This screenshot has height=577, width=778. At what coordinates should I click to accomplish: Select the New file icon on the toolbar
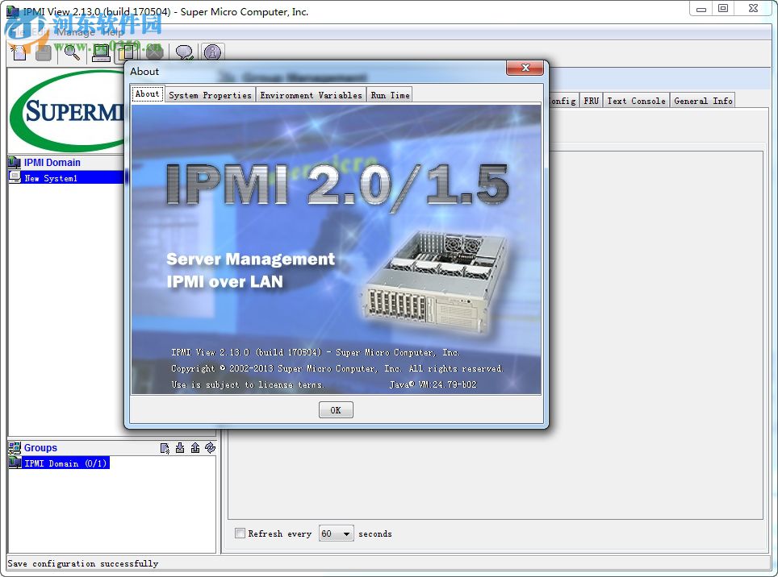coord(18,52)
